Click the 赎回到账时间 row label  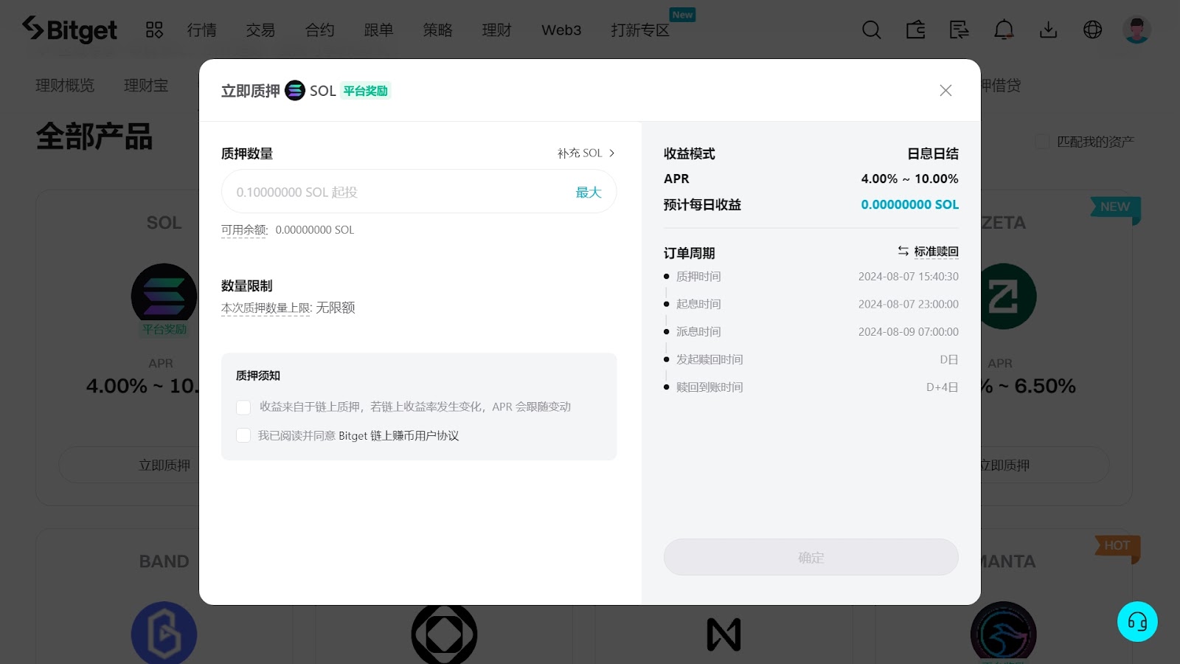click(709, 387)
